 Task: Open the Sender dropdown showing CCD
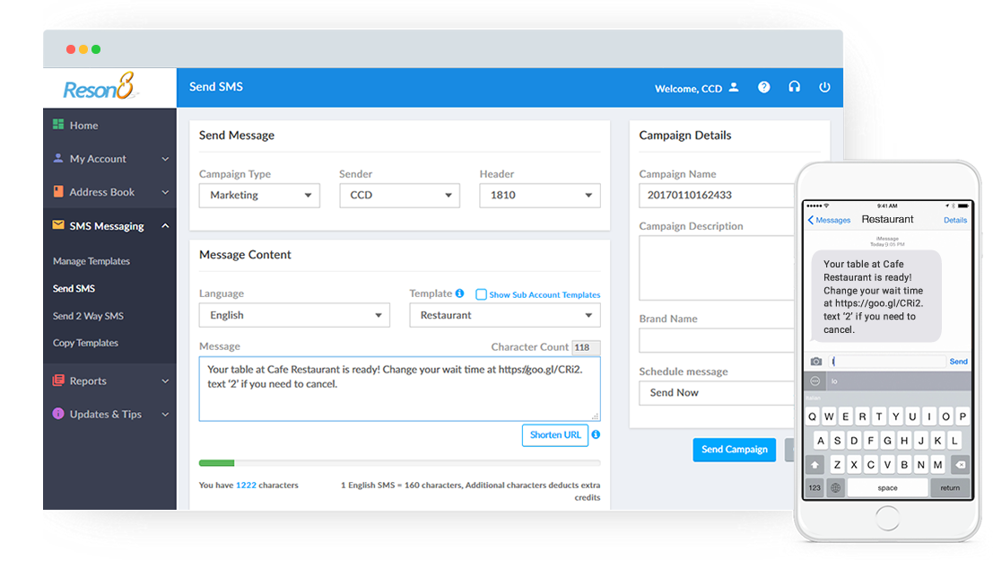click(x=399, y=196)
